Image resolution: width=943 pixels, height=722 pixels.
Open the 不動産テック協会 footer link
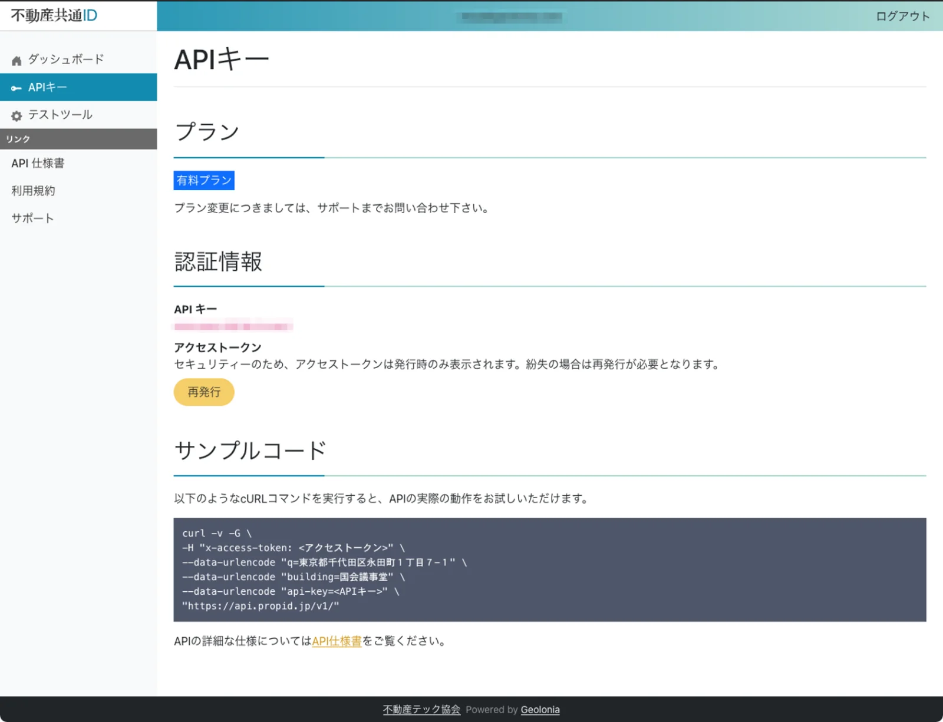coord(421,710)
